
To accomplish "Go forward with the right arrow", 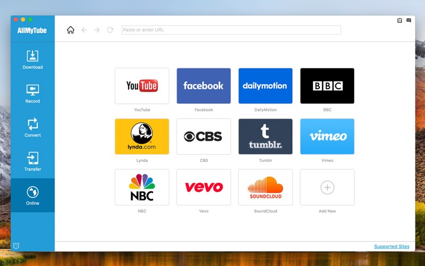I will coord(97,30).
